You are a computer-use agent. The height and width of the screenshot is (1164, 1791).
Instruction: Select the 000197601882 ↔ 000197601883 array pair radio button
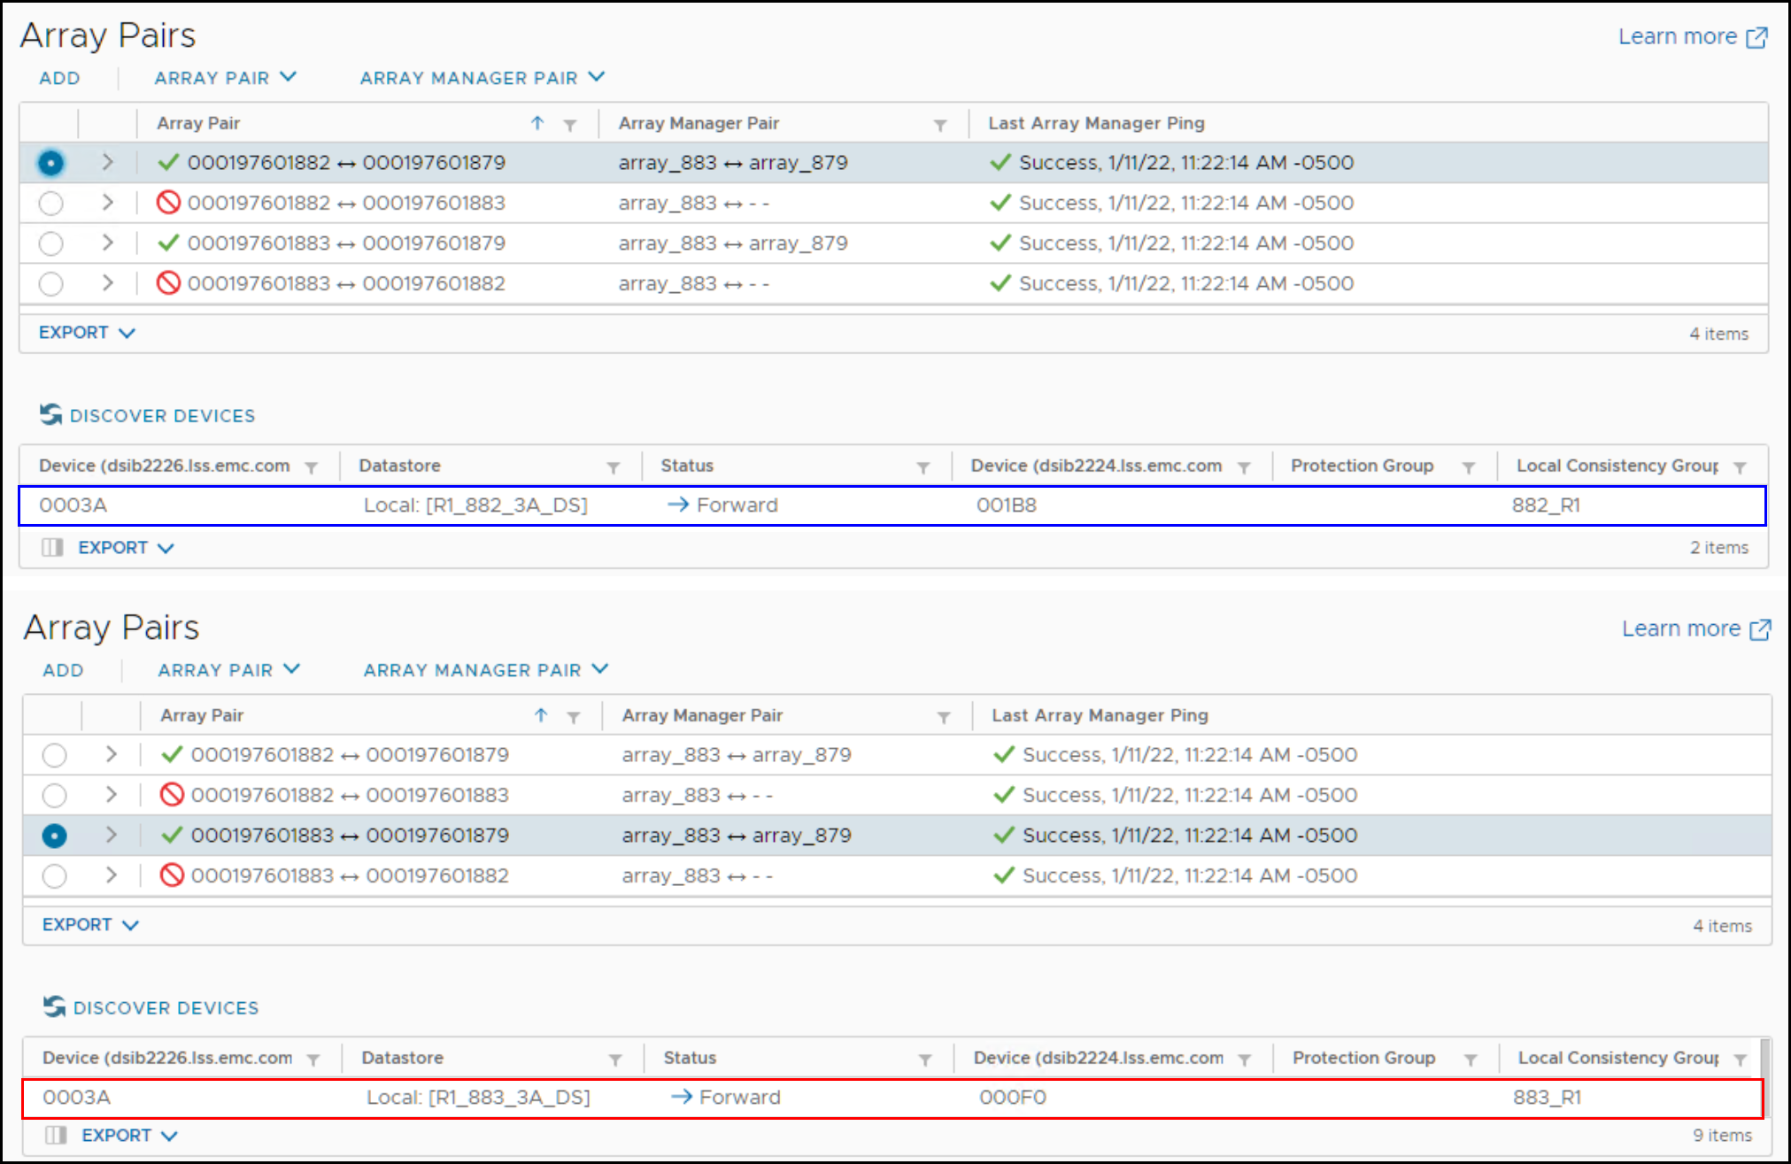pyautogui.click(x=50, y=202)
